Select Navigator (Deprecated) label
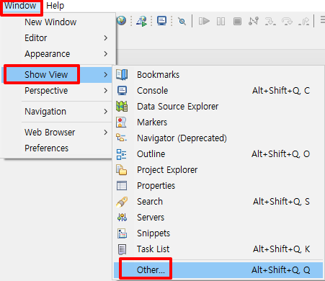Viewport: 325px width, 281px height. click(182, 138)
